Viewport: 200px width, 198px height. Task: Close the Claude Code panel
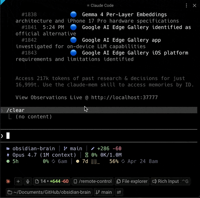[194, 6]
